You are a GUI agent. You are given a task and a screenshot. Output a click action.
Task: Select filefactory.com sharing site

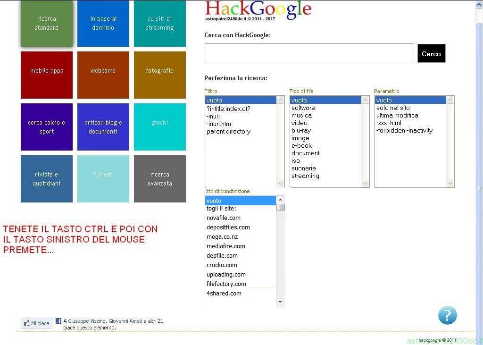[241, 284]
